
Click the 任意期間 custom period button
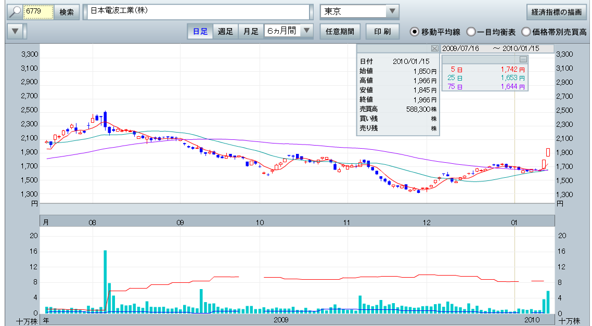(340, 31)
